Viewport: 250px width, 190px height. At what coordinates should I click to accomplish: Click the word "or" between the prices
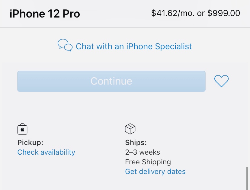coord(200,13)
